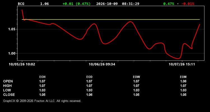Select the EOW column header
Image resolution: width=210 pixels, height=112 pixels.
coord(136,77)
